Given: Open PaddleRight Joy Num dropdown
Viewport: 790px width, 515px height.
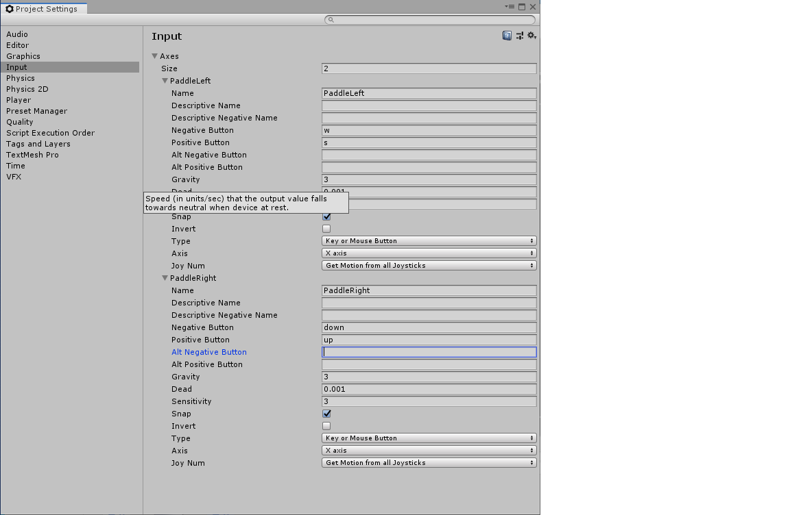Looking at the screenshot, I should [x=429, y=463].
